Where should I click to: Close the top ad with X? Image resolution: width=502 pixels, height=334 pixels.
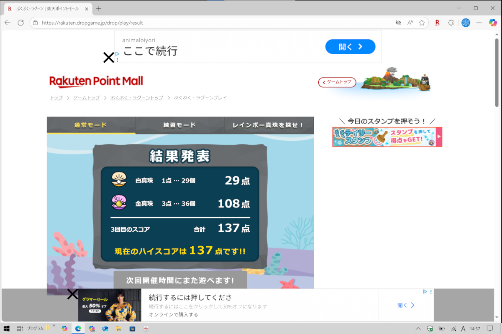[x=109, y=58]
